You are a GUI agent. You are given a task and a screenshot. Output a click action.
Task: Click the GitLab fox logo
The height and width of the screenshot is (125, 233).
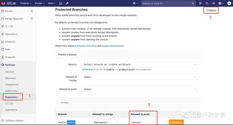[x=3, y=3]
